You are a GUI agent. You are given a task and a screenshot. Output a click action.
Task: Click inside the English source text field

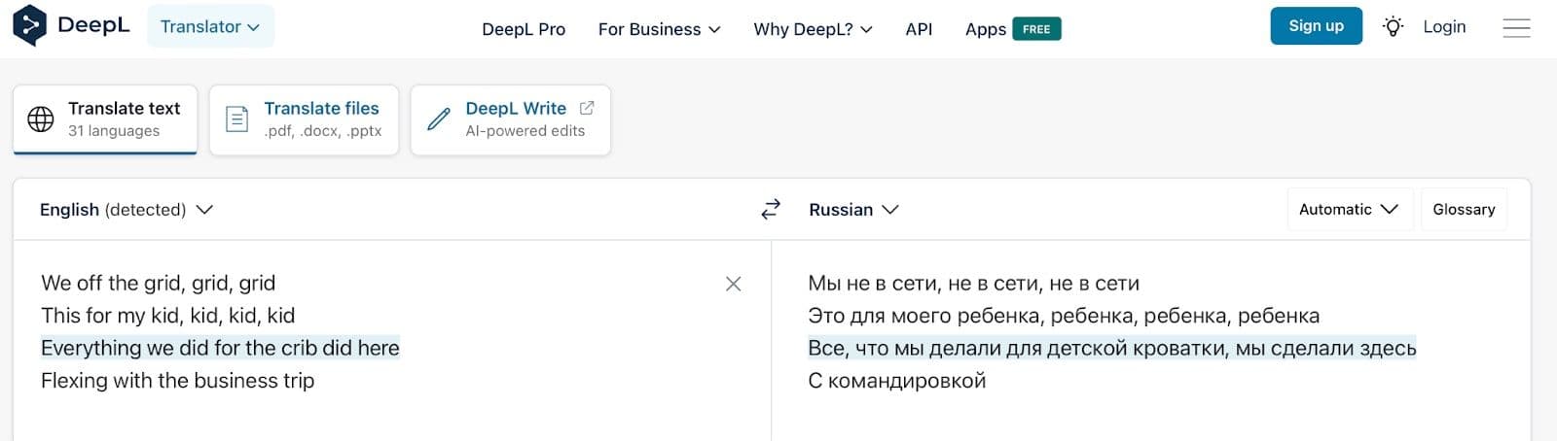click(389, 408)
